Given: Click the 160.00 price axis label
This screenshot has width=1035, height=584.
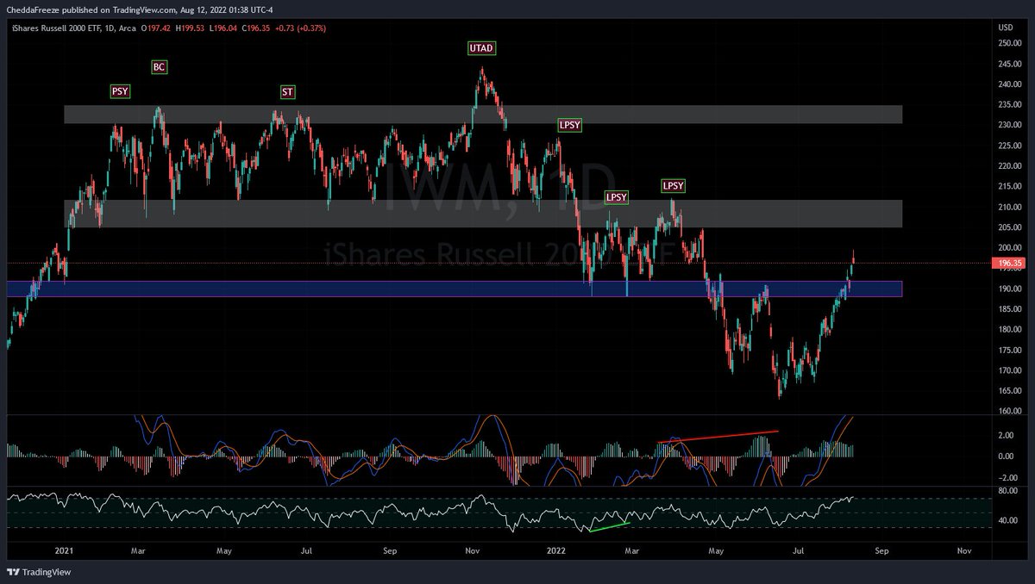Looking at the screenshot, I should point(1009,412).
